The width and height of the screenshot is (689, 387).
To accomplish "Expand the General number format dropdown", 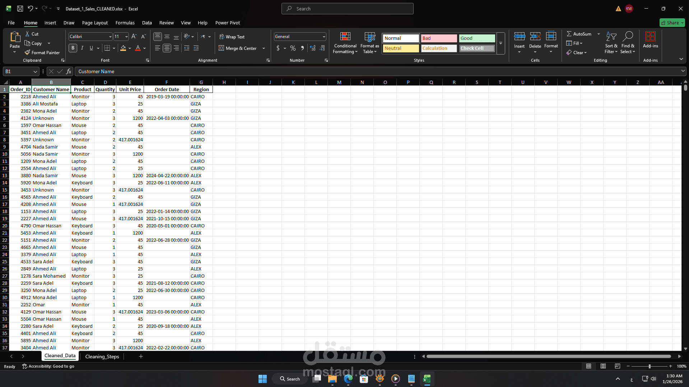I will click(x=323, y=36).
